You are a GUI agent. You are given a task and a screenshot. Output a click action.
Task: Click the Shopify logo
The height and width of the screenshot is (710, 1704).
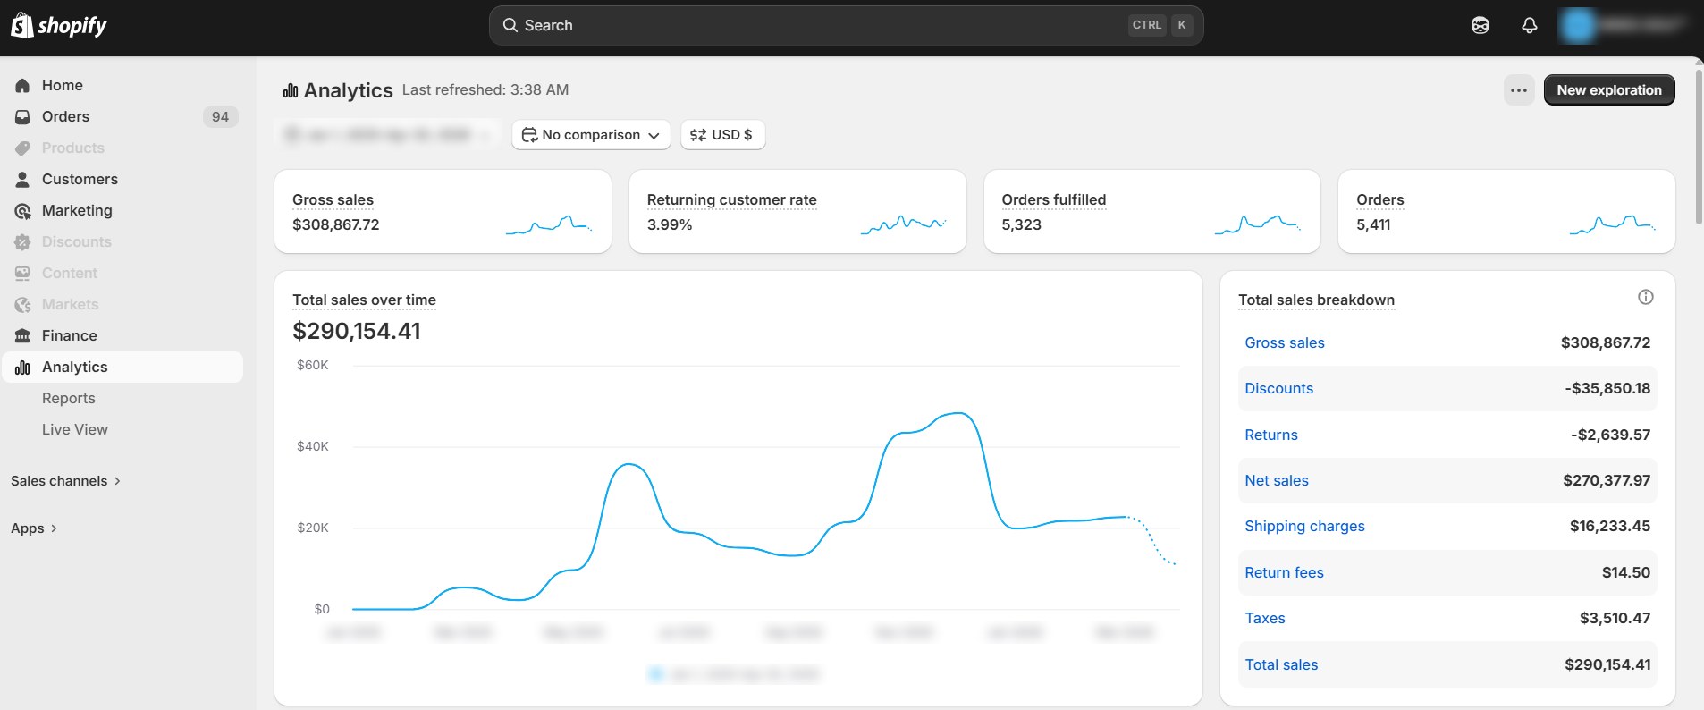point(59,25)
